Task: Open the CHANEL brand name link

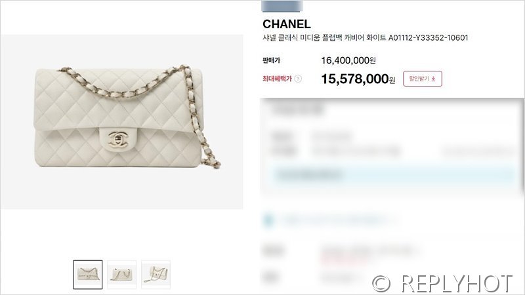Action: click(287, 24)
